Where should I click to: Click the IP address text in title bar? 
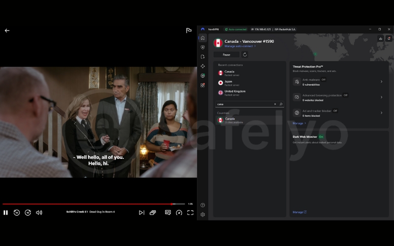point(261,30)
